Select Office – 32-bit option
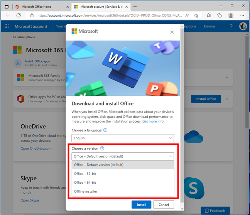Image resolution: width=250 pixels, height=215 pixels. pos(123,174)
